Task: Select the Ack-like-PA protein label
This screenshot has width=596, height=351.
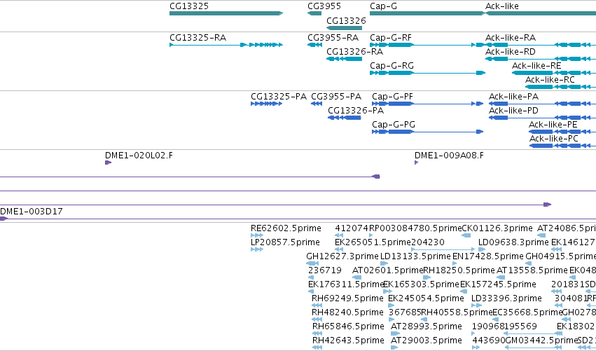Action: click(513, 97)
